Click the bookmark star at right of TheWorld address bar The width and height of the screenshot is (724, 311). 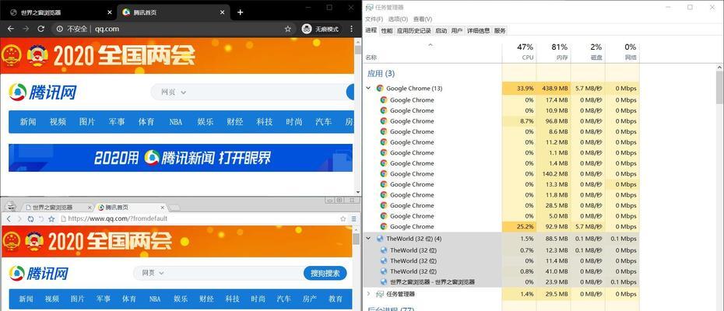(x=343, y=218)
